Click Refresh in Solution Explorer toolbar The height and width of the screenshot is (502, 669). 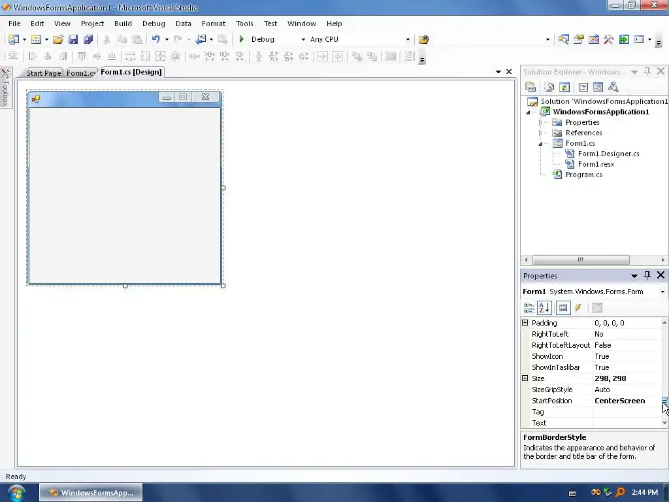click(x=564, y=87)
